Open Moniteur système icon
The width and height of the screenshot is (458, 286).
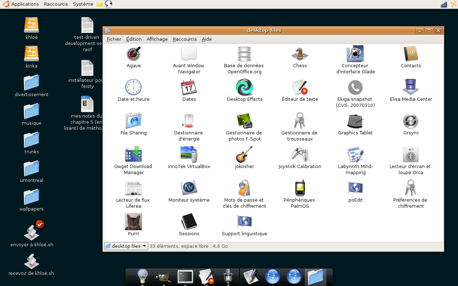[189, 188]
